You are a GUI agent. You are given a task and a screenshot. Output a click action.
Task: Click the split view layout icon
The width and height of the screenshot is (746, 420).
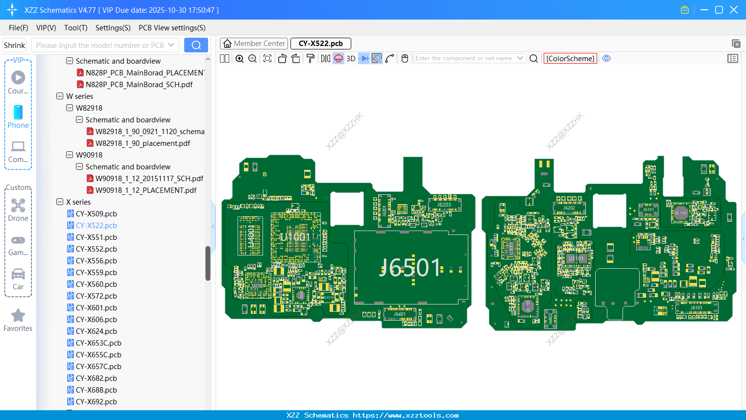coord(225,59)
